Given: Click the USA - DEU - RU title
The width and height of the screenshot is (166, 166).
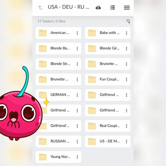Looking at the screenshot, I should coord(68,7).
